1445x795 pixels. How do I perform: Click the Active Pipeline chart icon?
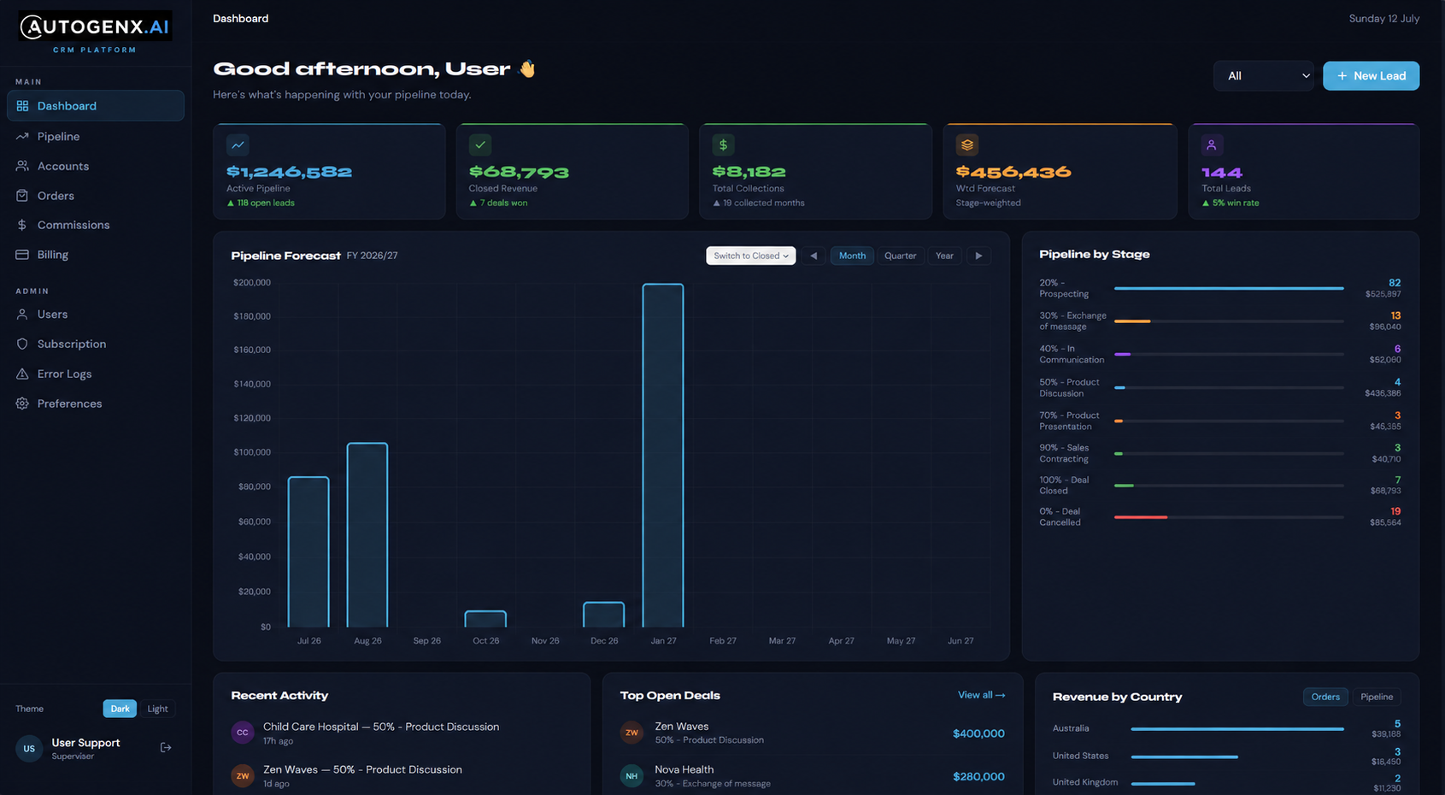click(238, 144)
